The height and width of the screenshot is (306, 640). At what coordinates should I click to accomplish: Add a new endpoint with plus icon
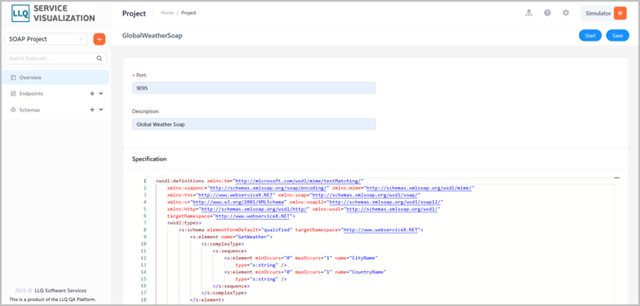point(92,94)
